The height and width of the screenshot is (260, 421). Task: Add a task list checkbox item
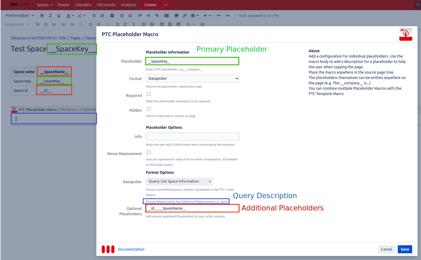tap(112, 16)
